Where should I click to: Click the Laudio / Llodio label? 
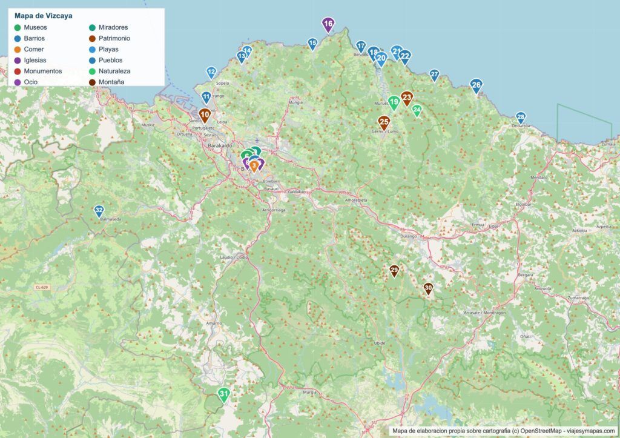(234, 257)
